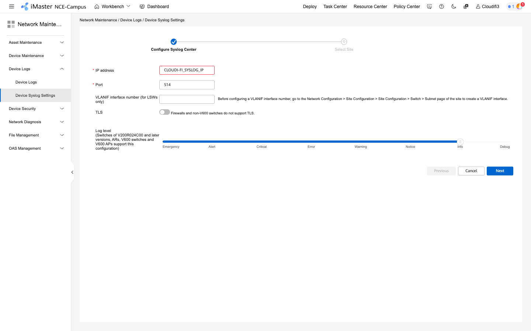Screen dimensions: 531x331
Task: Toggle the TLS switch on
Action: point(164,112)
